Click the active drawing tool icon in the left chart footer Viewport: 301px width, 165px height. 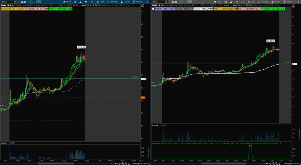click(x=129, y=164)
